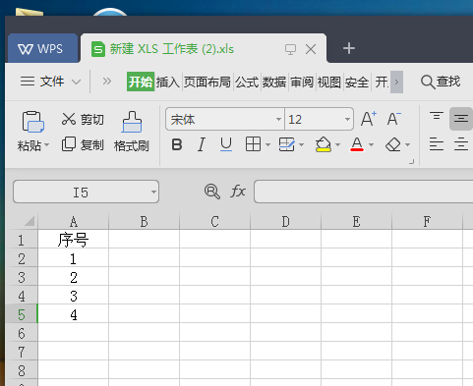473x386 pixels.
Task: Align text left
Action: tap(437, 144)
